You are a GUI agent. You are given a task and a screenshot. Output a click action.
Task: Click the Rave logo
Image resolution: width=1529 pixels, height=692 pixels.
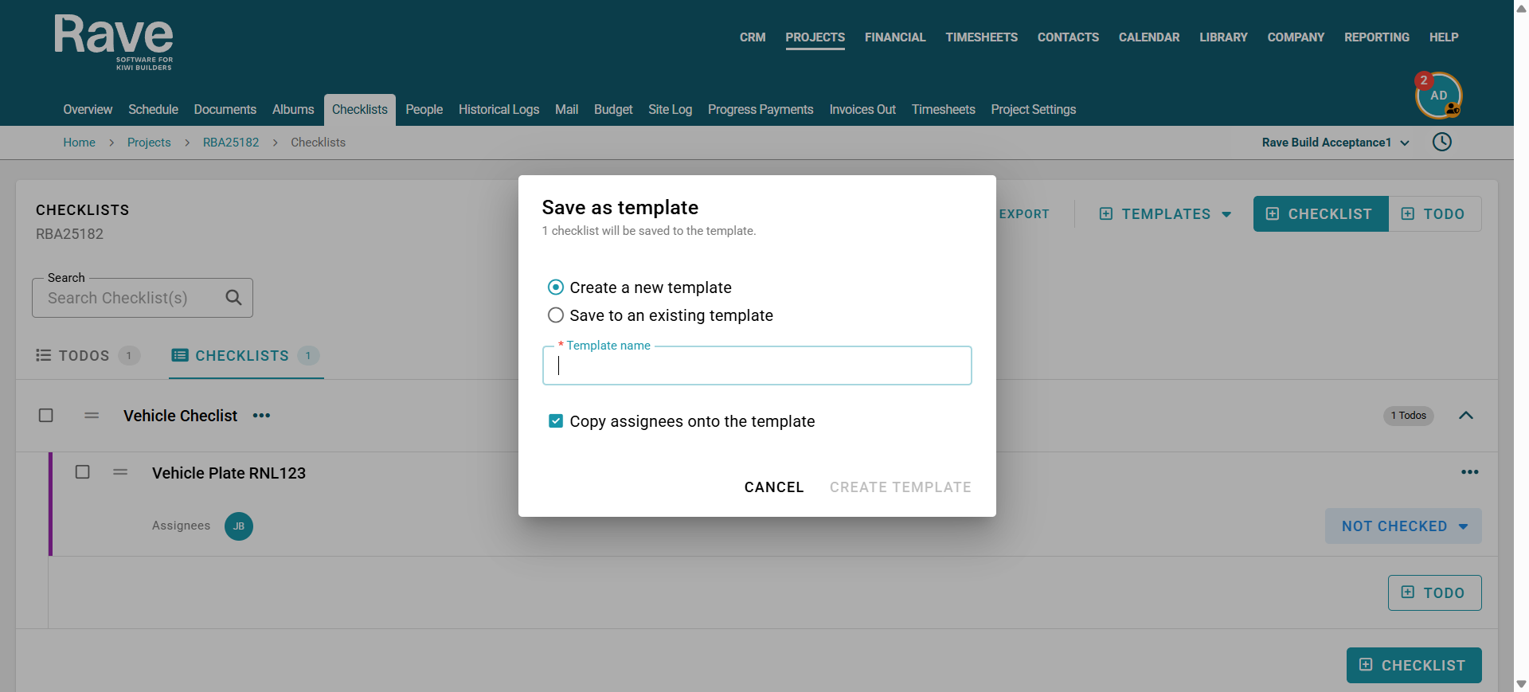tap(113, 43)
